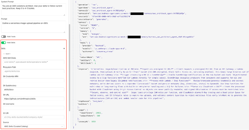Grab the Prompt box resize handle

pyautogui.click(x=64, y=32)
